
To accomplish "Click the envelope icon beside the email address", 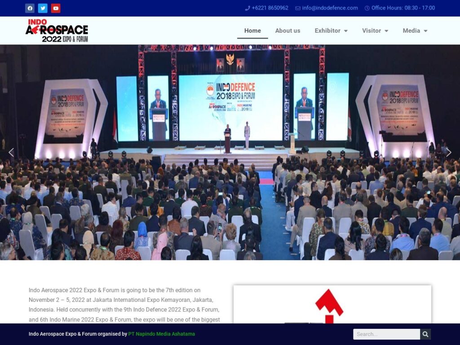I will point(298,8).
